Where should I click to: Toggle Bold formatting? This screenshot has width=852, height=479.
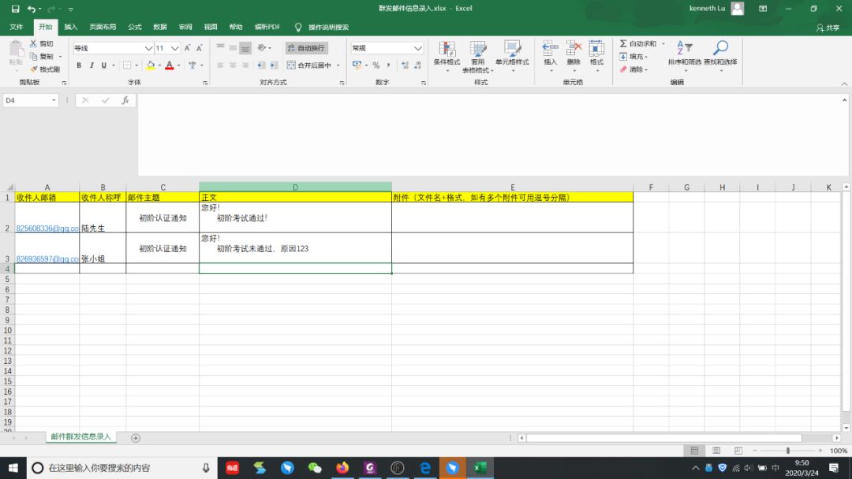point(79,65)
